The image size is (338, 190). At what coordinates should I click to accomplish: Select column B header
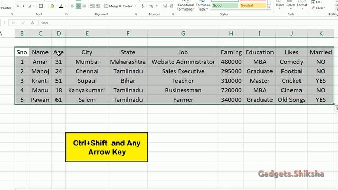click(x=22, y=33)
